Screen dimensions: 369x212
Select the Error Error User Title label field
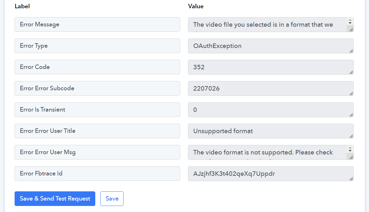point(97,131)
